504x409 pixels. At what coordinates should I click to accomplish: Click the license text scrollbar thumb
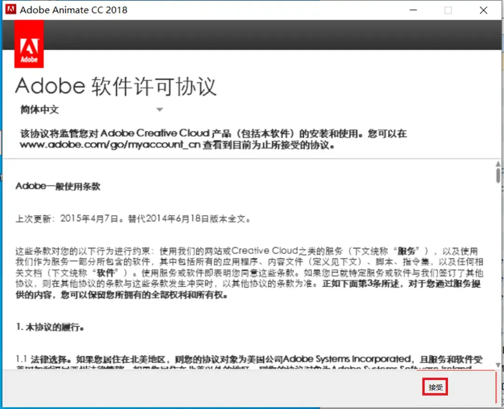tap(498, 175)
